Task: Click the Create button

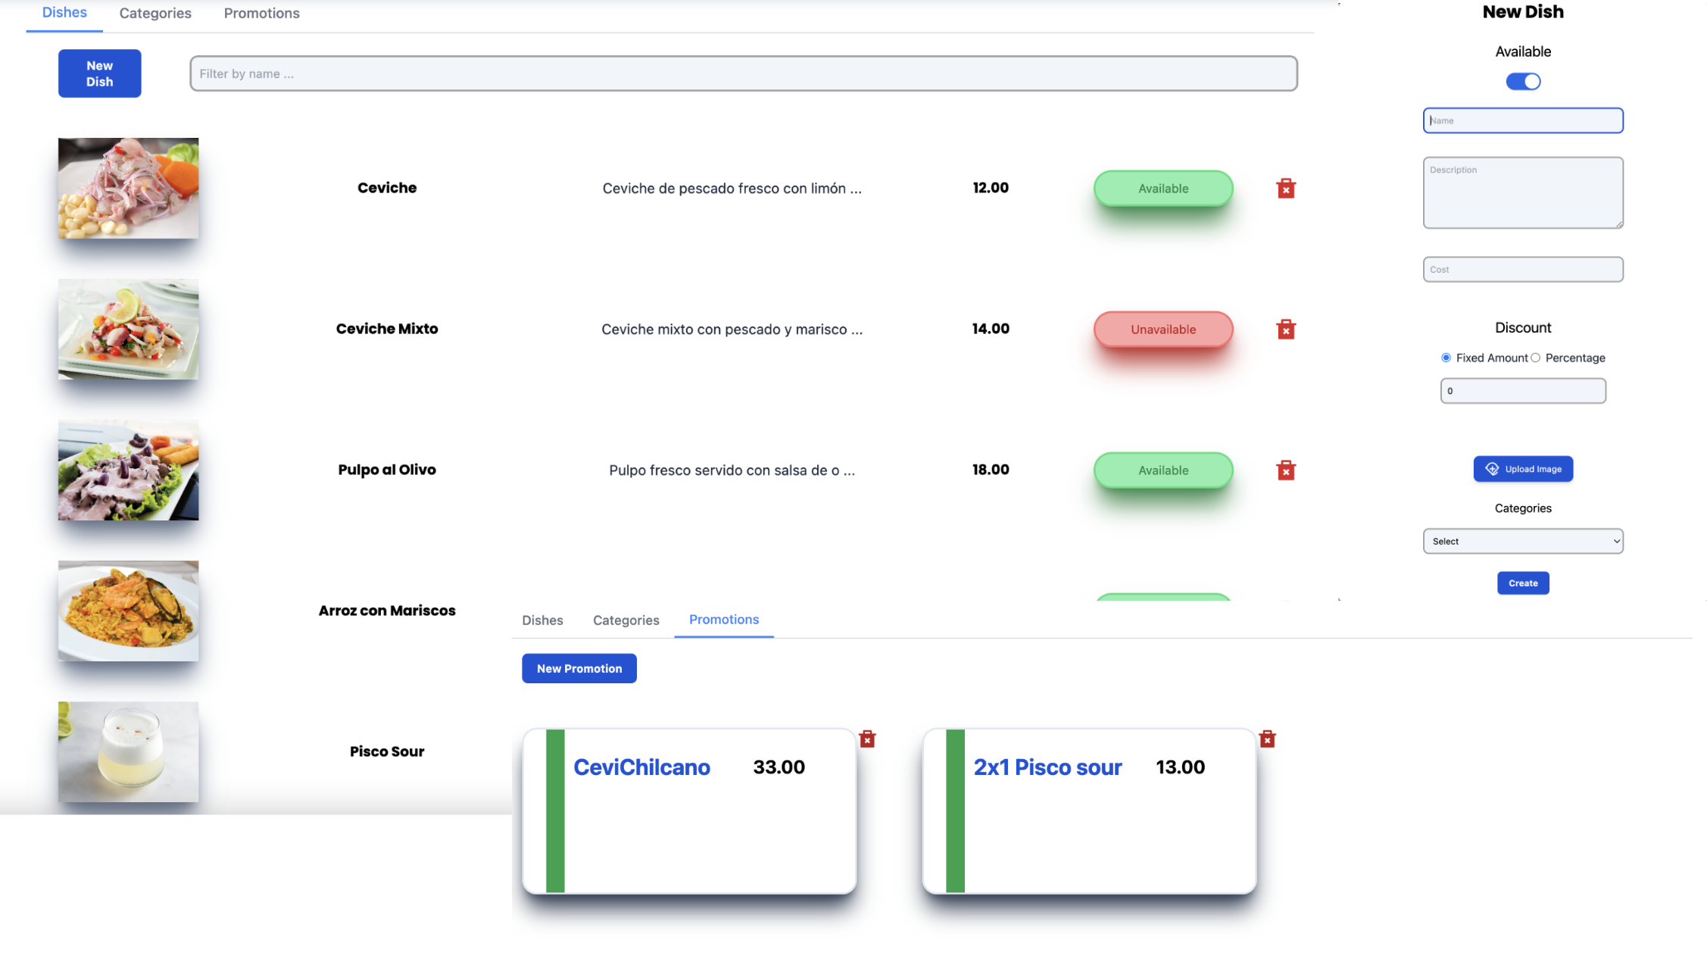Action: 1523,583
